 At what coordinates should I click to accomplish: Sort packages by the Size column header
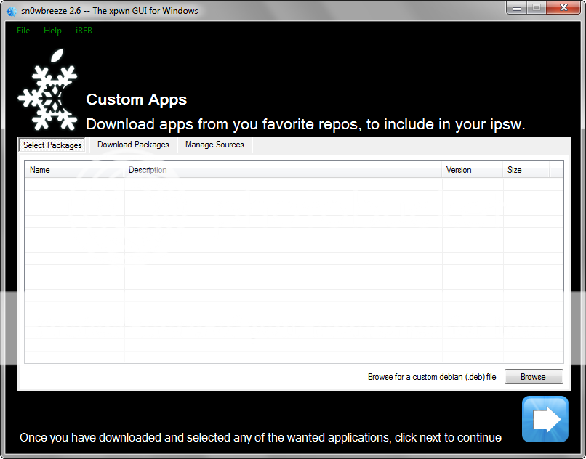pos(526,170)
